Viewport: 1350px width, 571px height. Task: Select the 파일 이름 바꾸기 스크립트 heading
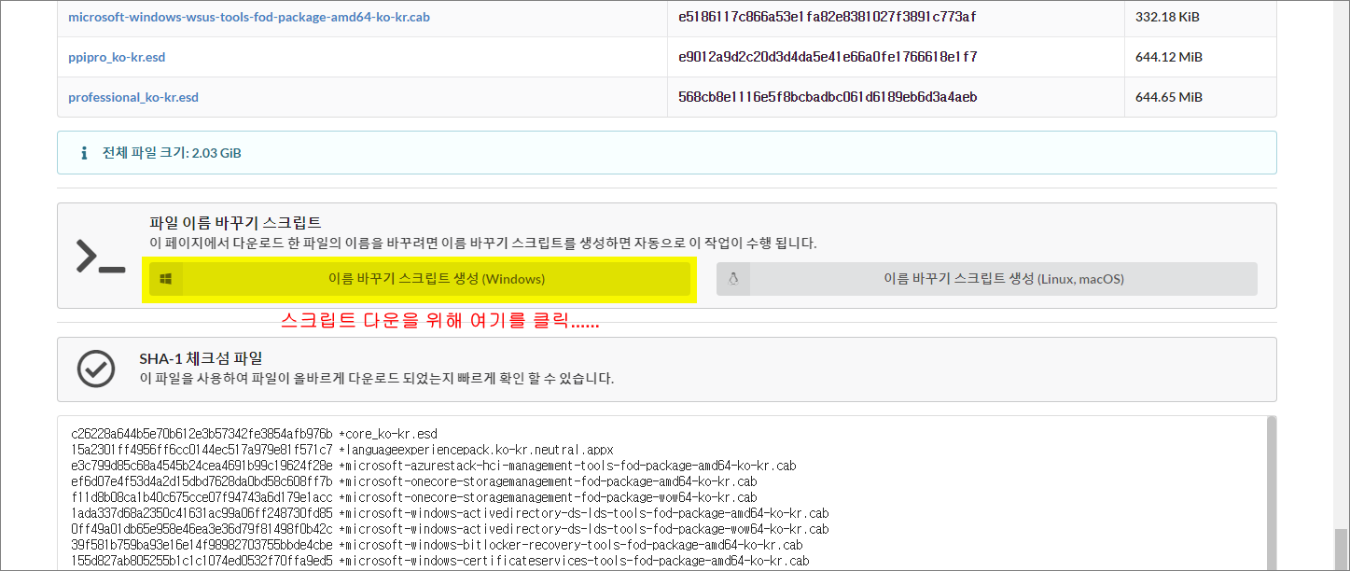[235, 222]
